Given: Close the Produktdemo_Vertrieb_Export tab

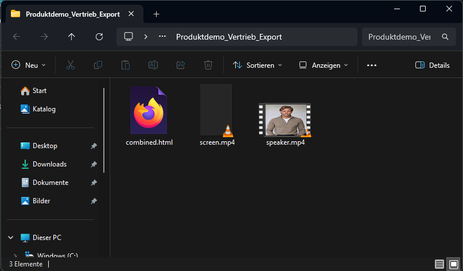Looking at the screenshot, I should [131, 14].
